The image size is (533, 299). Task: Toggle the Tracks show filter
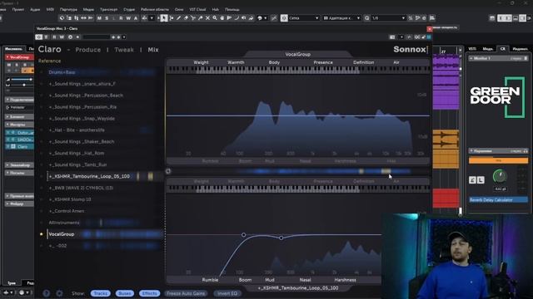pos(100,293)
